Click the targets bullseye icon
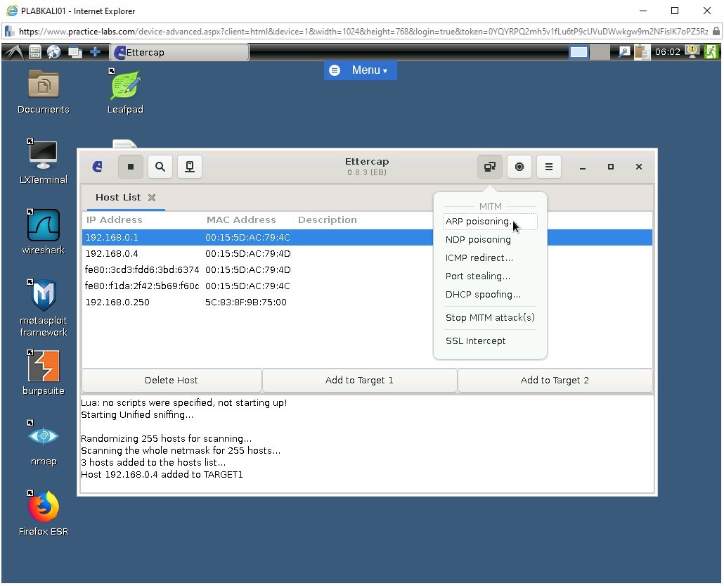Viewport: 724px width, 586px height. pos(519,167)
